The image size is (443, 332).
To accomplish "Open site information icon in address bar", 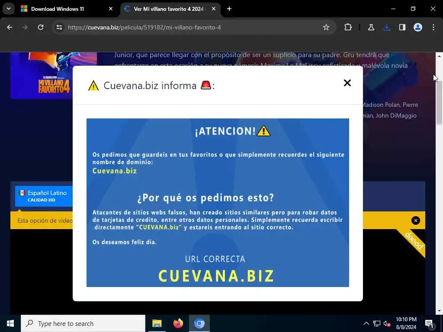I will point(59,27).
